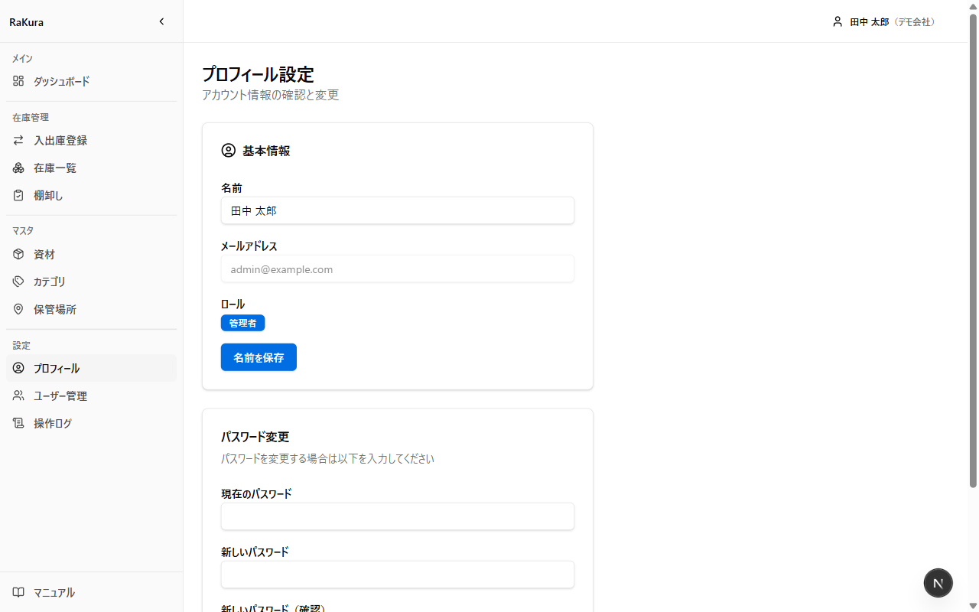Image resolution: width=979 pixels, height=612 pixels.
Task: Open the 田中 太郎 (デモ会社) user menu
Action: pyautogui.click(x=885, y=22)
